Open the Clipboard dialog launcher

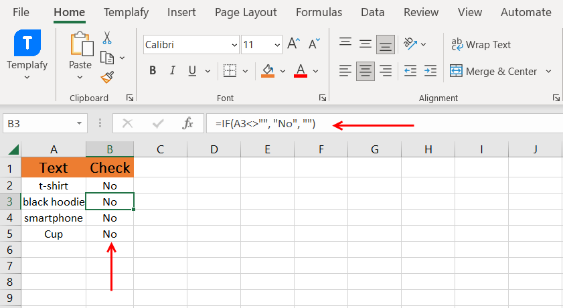pos(130,98)
